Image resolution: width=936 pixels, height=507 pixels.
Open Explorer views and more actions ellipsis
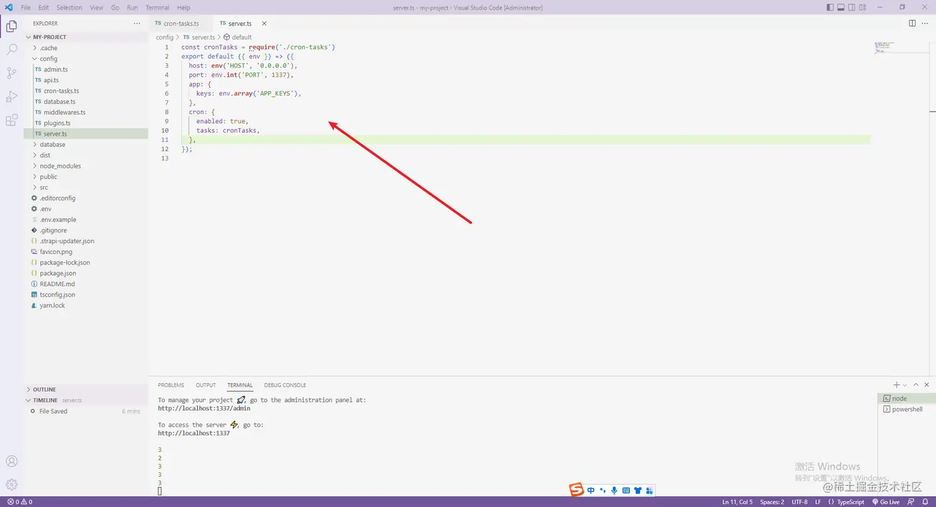point(137,24)
